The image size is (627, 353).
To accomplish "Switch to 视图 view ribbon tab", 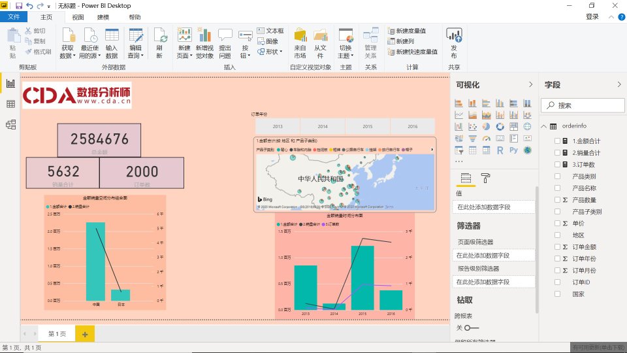I will pyautogui.click(x=78, y=17).
